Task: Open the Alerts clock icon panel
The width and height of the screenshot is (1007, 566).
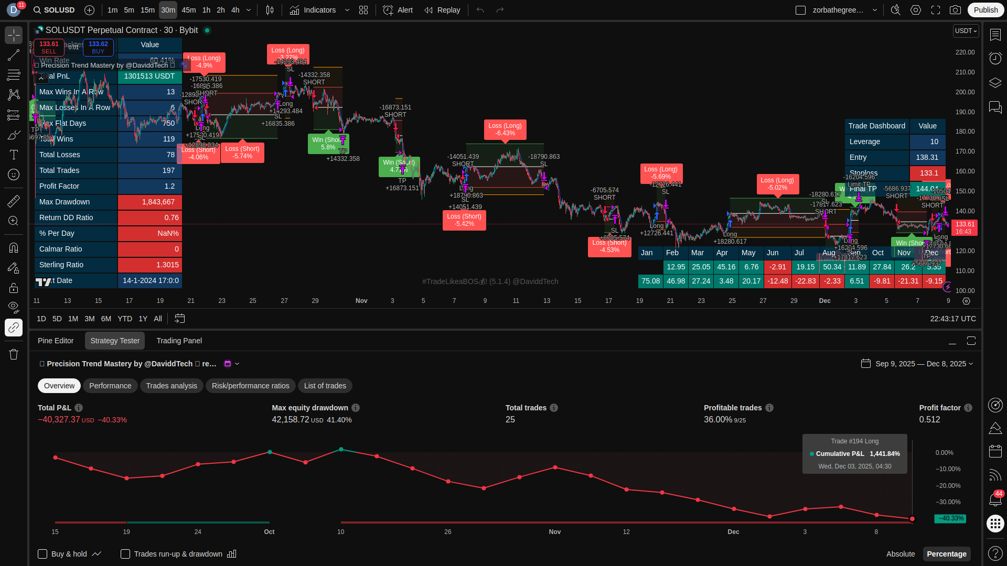Action: coord(995,58)
